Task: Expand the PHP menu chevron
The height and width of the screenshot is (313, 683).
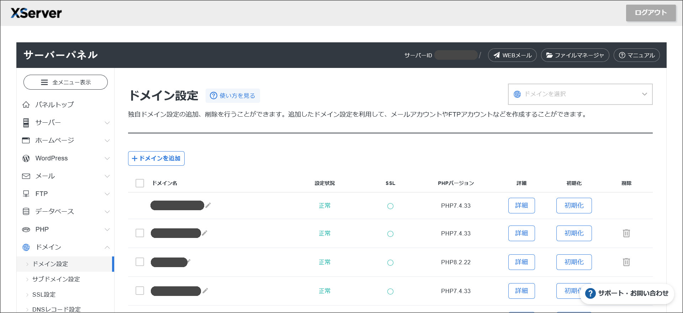Action: coord(107,229)
